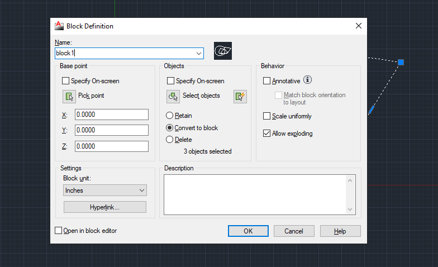Choose the Delete radio option
Image resolution: width=438 pixels, height=267 pixels.
pos(170,140)
